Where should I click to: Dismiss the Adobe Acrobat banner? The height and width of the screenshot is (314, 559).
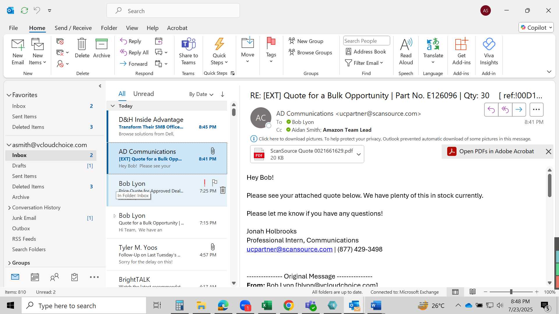tap(549, 151)
